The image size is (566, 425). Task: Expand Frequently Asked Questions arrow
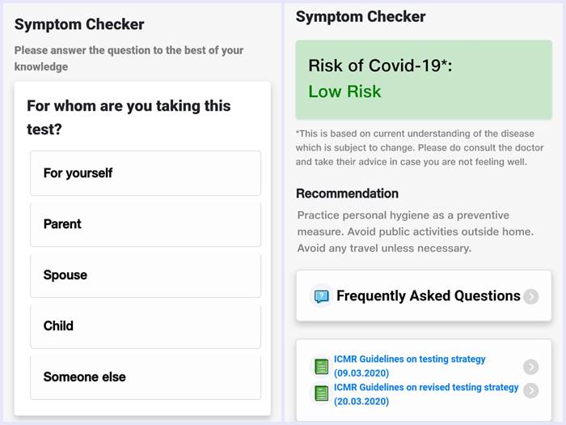tap(530, 296)
